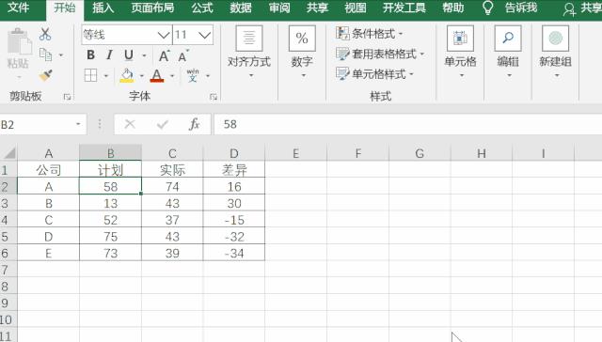Switch to the 公式 Formulas tab
Screen dimensions: 602x342
pos(202,8)
